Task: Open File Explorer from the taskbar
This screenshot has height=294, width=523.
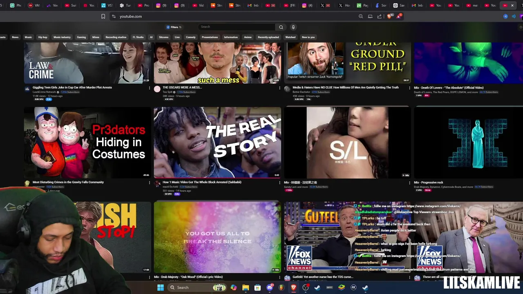Action: [246, 287]
